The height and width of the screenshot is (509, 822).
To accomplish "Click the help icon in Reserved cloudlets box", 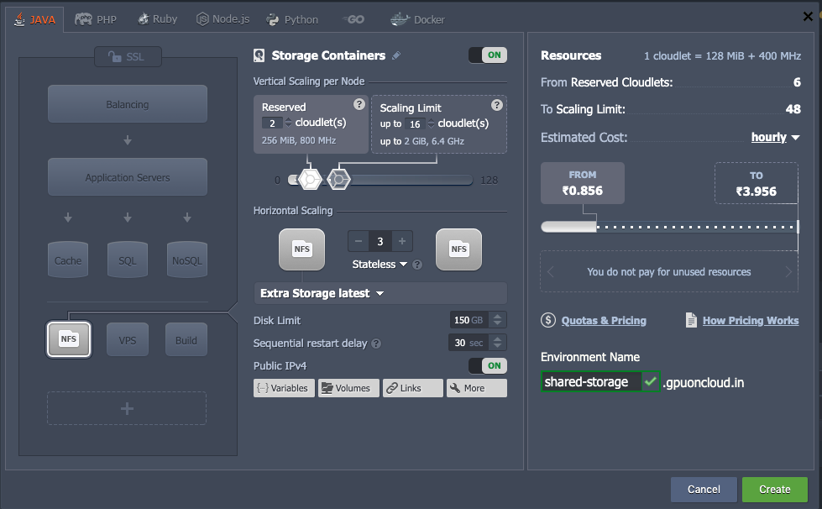I will 359,104.
